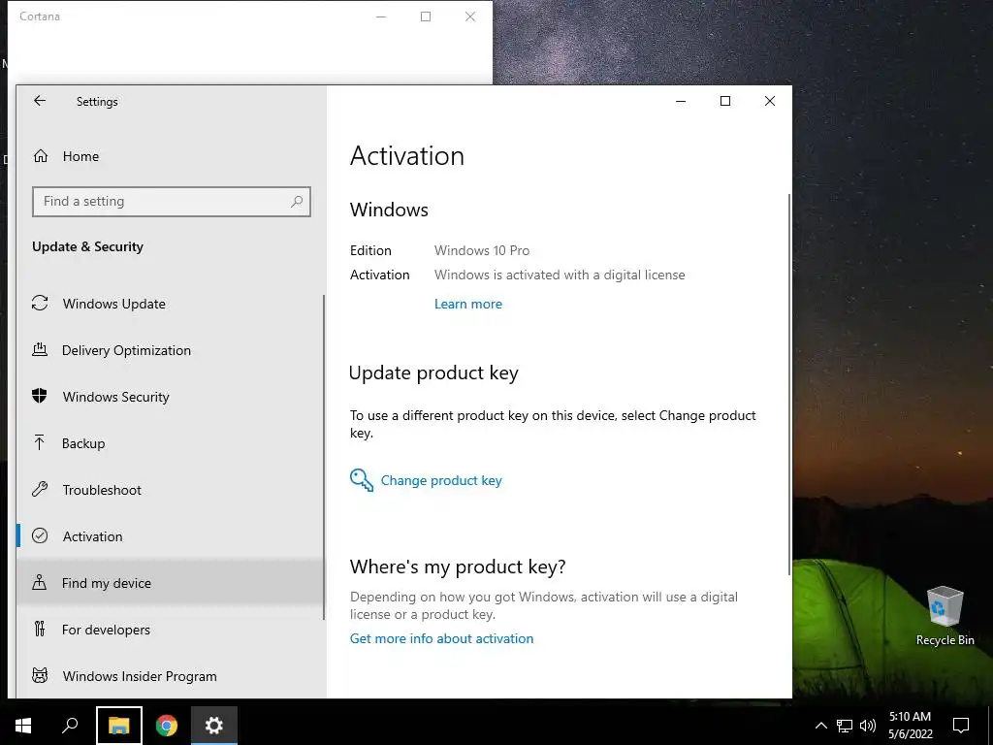Open Delivery Optimization page
This screenshot has height=745, width=993.
pos(170,350)
